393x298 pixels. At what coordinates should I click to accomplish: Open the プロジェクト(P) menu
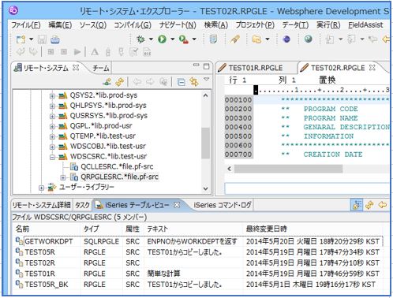pos(255,25)
